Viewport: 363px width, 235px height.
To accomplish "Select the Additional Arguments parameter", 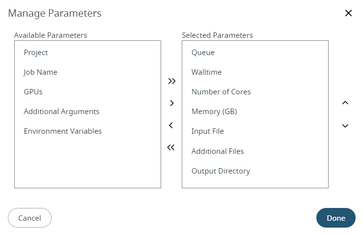I will [61, 112].
